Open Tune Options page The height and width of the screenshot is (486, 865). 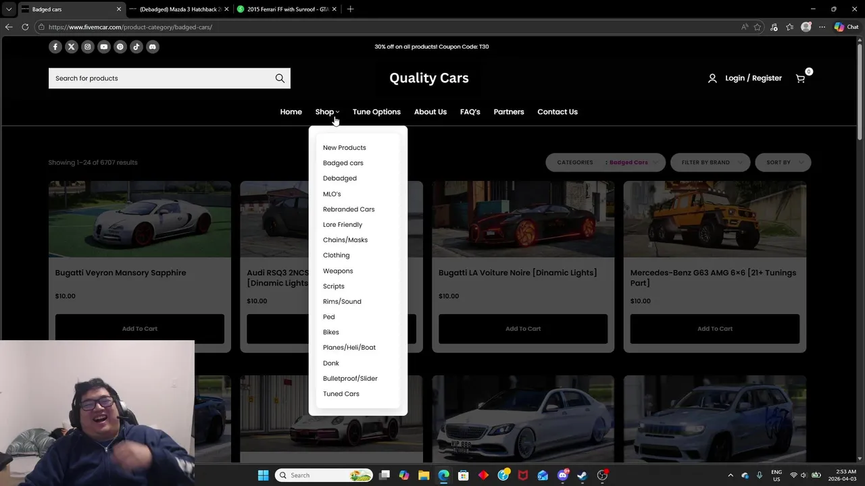point(376,112)
